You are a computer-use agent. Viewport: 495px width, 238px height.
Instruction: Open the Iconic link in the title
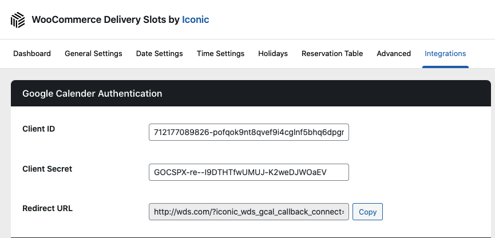[x=195, y=19]
